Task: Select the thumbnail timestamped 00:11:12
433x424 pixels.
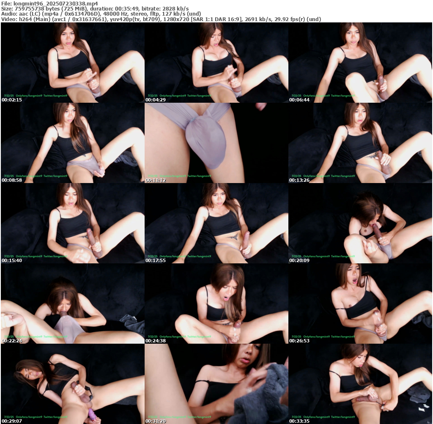Action: coord(216,143)
